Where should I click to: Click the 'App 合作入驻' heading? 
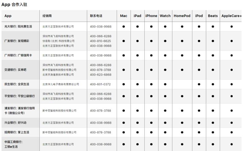pos(14,5)
